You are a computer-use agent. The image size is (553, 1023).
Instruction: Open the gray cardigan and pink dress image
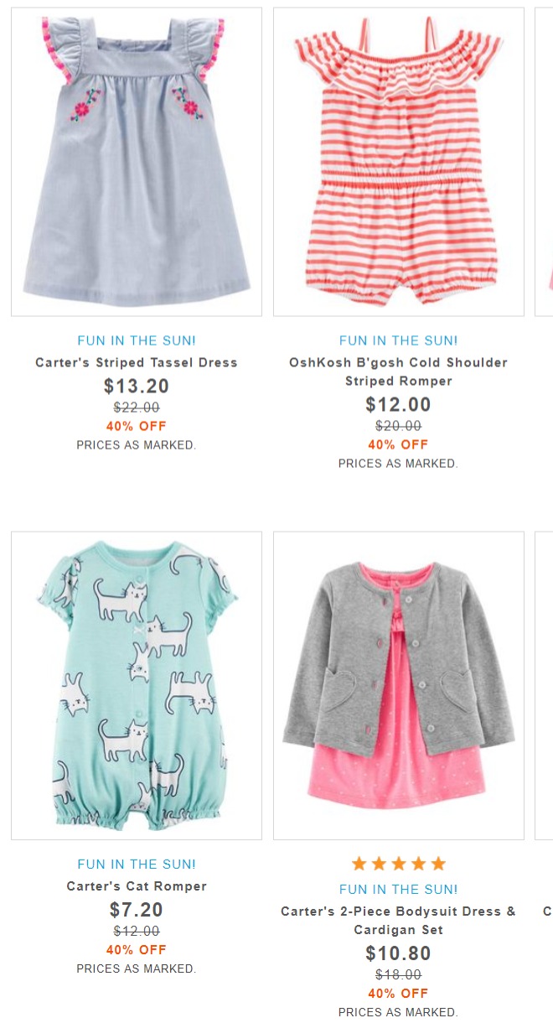(x=399, y=685)
